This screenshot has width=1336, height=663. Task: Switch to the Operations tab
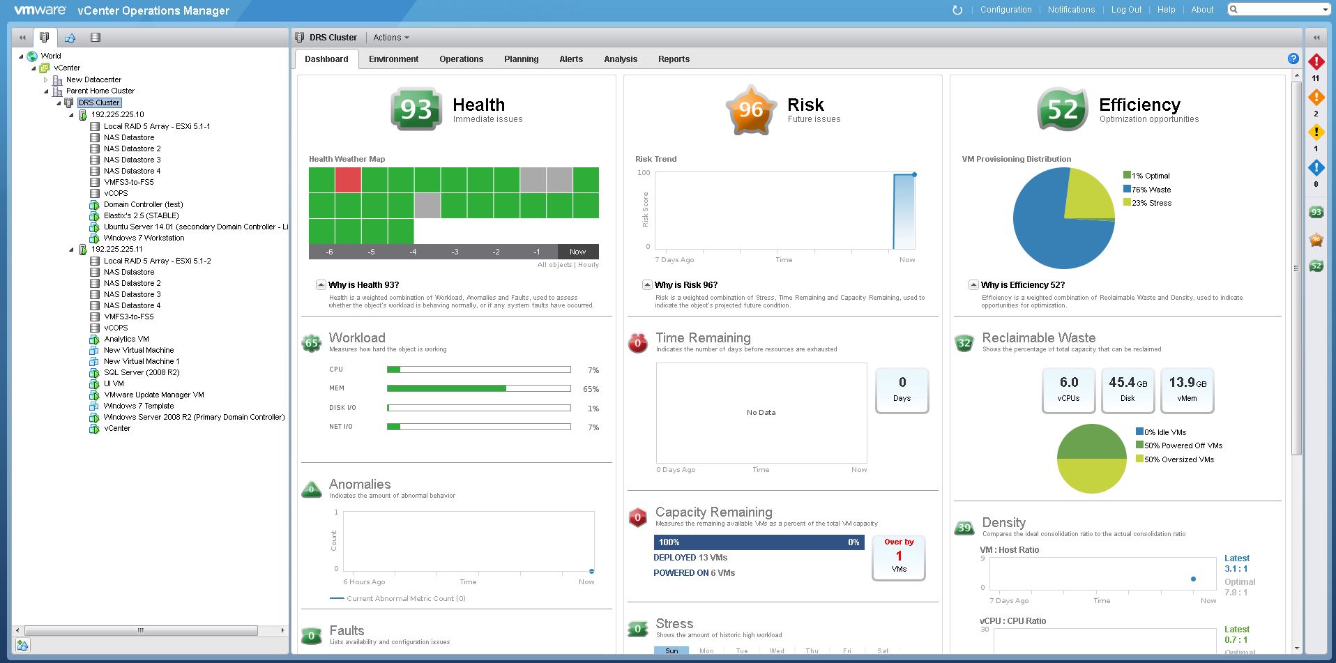(x=462, y=59)
